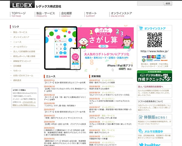Open 感覚・動作アセスメントの概要 update
This screenshot has width=182, height=146.
[x=102, y=82]
